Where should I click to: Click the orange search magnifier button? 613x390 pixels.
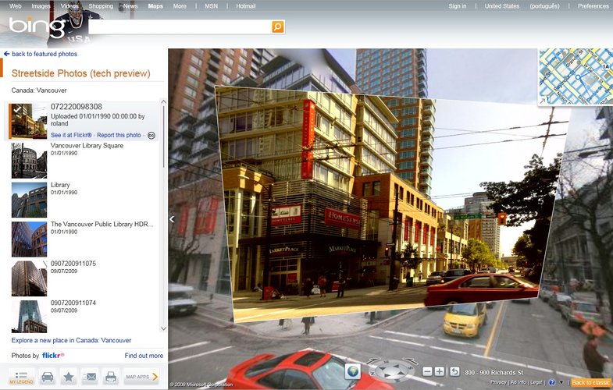tap(278, 27)
